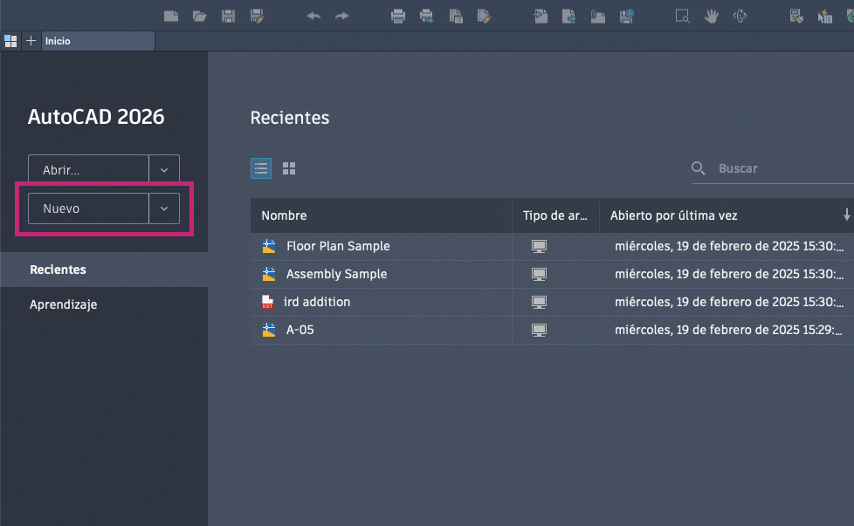854x526 pixels.
Task: Open the Recientes sidebar section
Action: pyautogui.click(x=104, y=270)
